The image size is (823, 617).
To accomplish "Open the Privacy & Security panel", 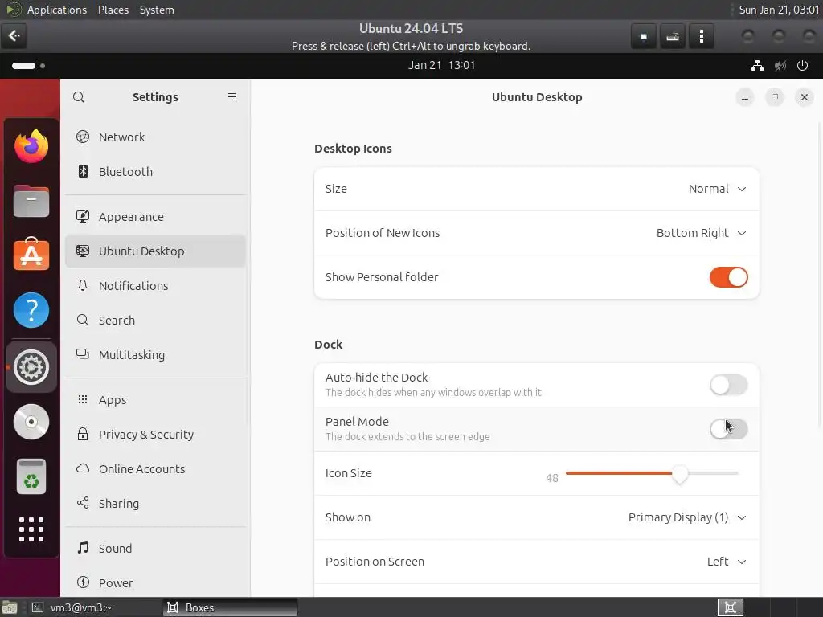I will tap(155, 435).
